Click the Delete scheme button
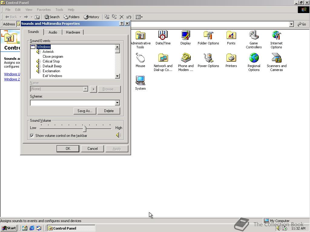 pyautogui.click(x=109, y=111)
